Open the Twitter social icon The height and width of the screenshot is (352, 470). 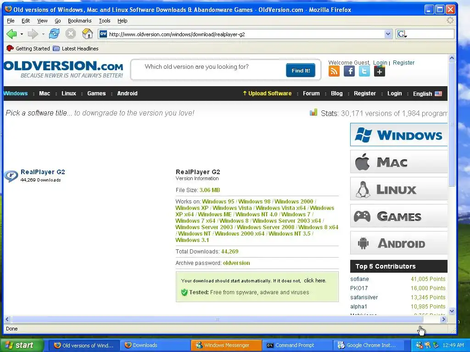[364, 71]
